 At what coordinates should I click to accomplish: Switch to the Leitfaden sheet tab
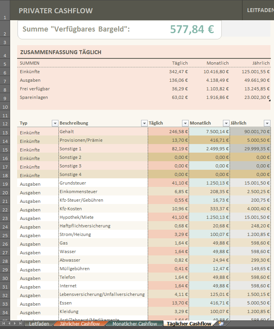pos(39,324)
